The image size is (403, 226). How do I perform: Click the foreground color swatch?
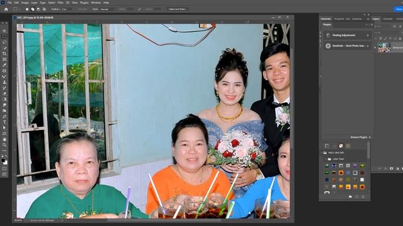pyautogui.click(x=3, y=161)
